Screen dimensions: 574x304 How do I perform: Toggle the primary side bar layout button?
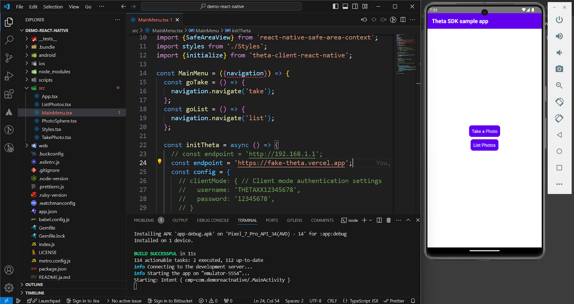pyautogui.click(x=335, y=6)
